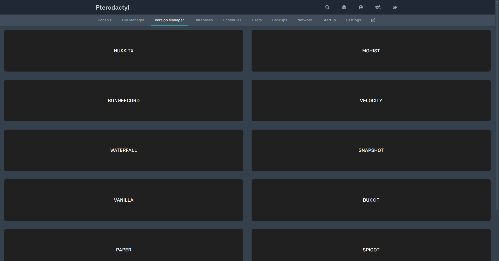Go to the Databases tab
This screenshot has width=499, height=261.
[x=203, y=20]
